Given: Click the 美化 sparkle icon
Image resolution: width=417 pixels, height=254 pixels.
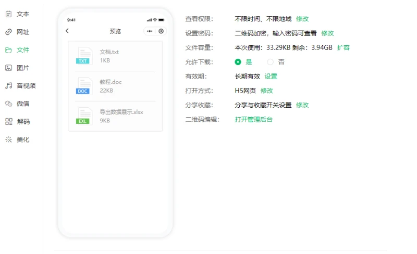Looking at the screenshot, I should (x=8, y=139).
